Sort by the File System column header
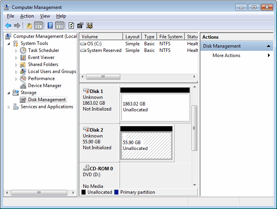This screenshot has width=277, height=209. click(x=171, y=37)
